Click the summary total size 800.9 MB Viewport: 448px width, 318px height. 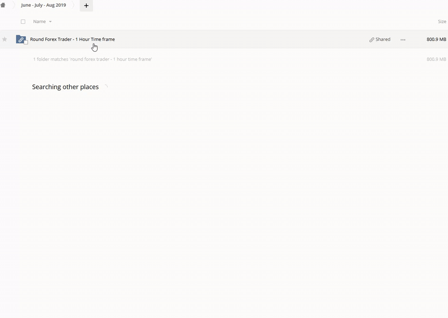pyautogui.click(x=436, y=59)
